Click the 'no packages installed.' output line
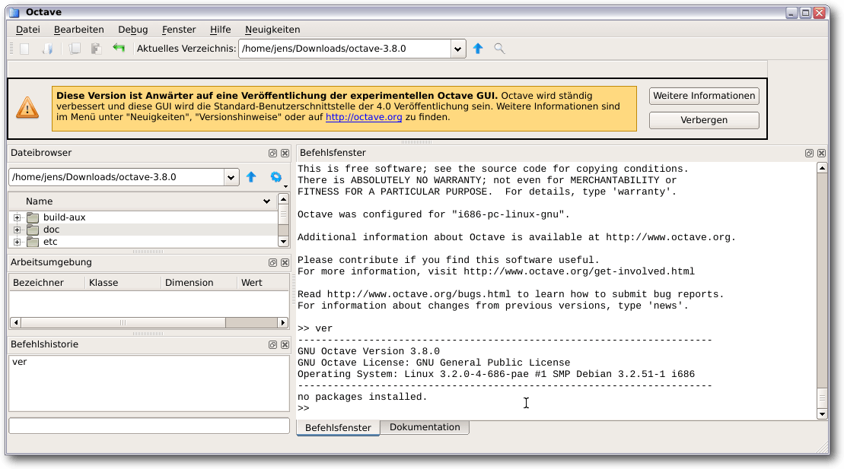This screenshot has width=844, height=469. [362, 397]
